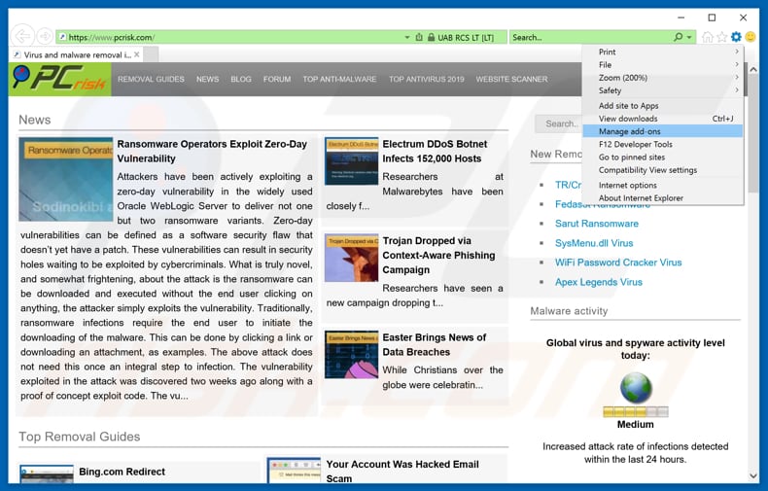Select Add site to Apps
This screenshot has width=768, height=491.
click(x=663, y=105)
